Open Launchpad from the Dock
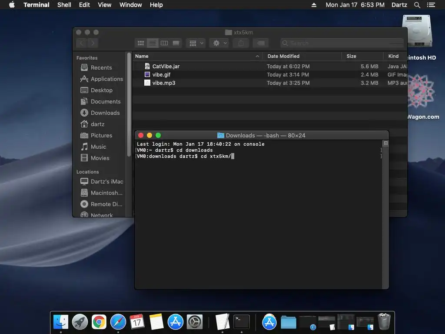Screen dimensions: 445x334 80,322
